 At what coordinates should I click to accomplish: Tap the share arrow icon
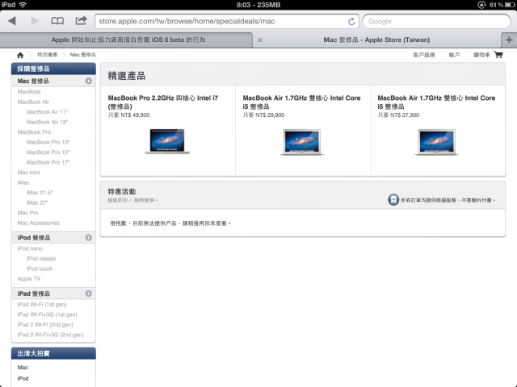tap(81, 21)
